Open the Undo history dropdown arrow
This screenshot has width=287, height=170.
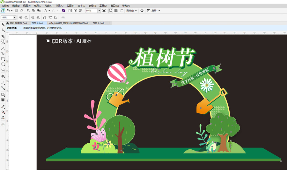49,11
